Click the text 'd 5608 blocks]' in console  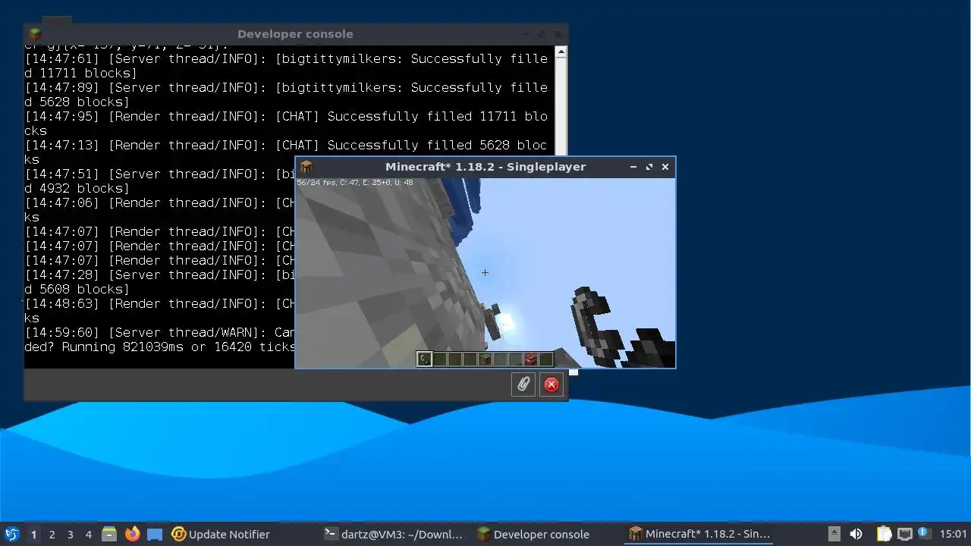(x=77, y=289)
